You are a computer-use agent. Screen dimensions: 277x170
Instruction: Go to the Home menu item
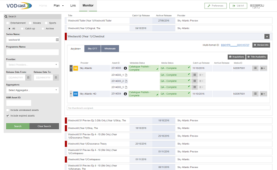coord(43,6)
